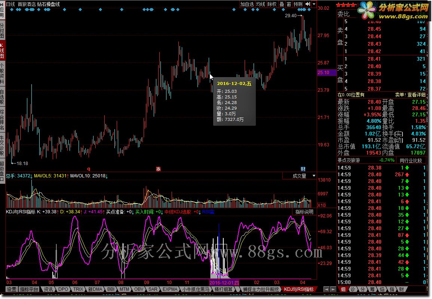Click the 预测 forecast button

point(298,4)
